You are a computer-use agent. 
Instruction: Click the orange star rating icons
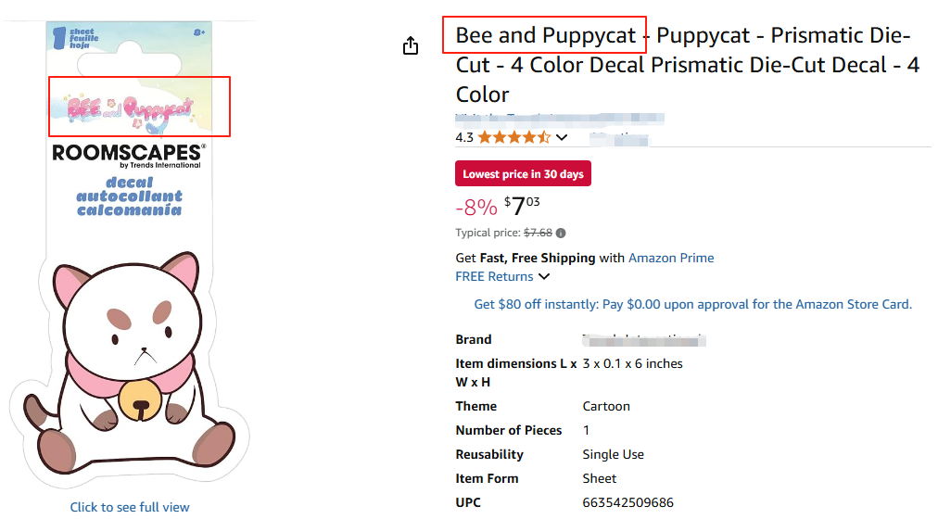[x=513, y=137]
